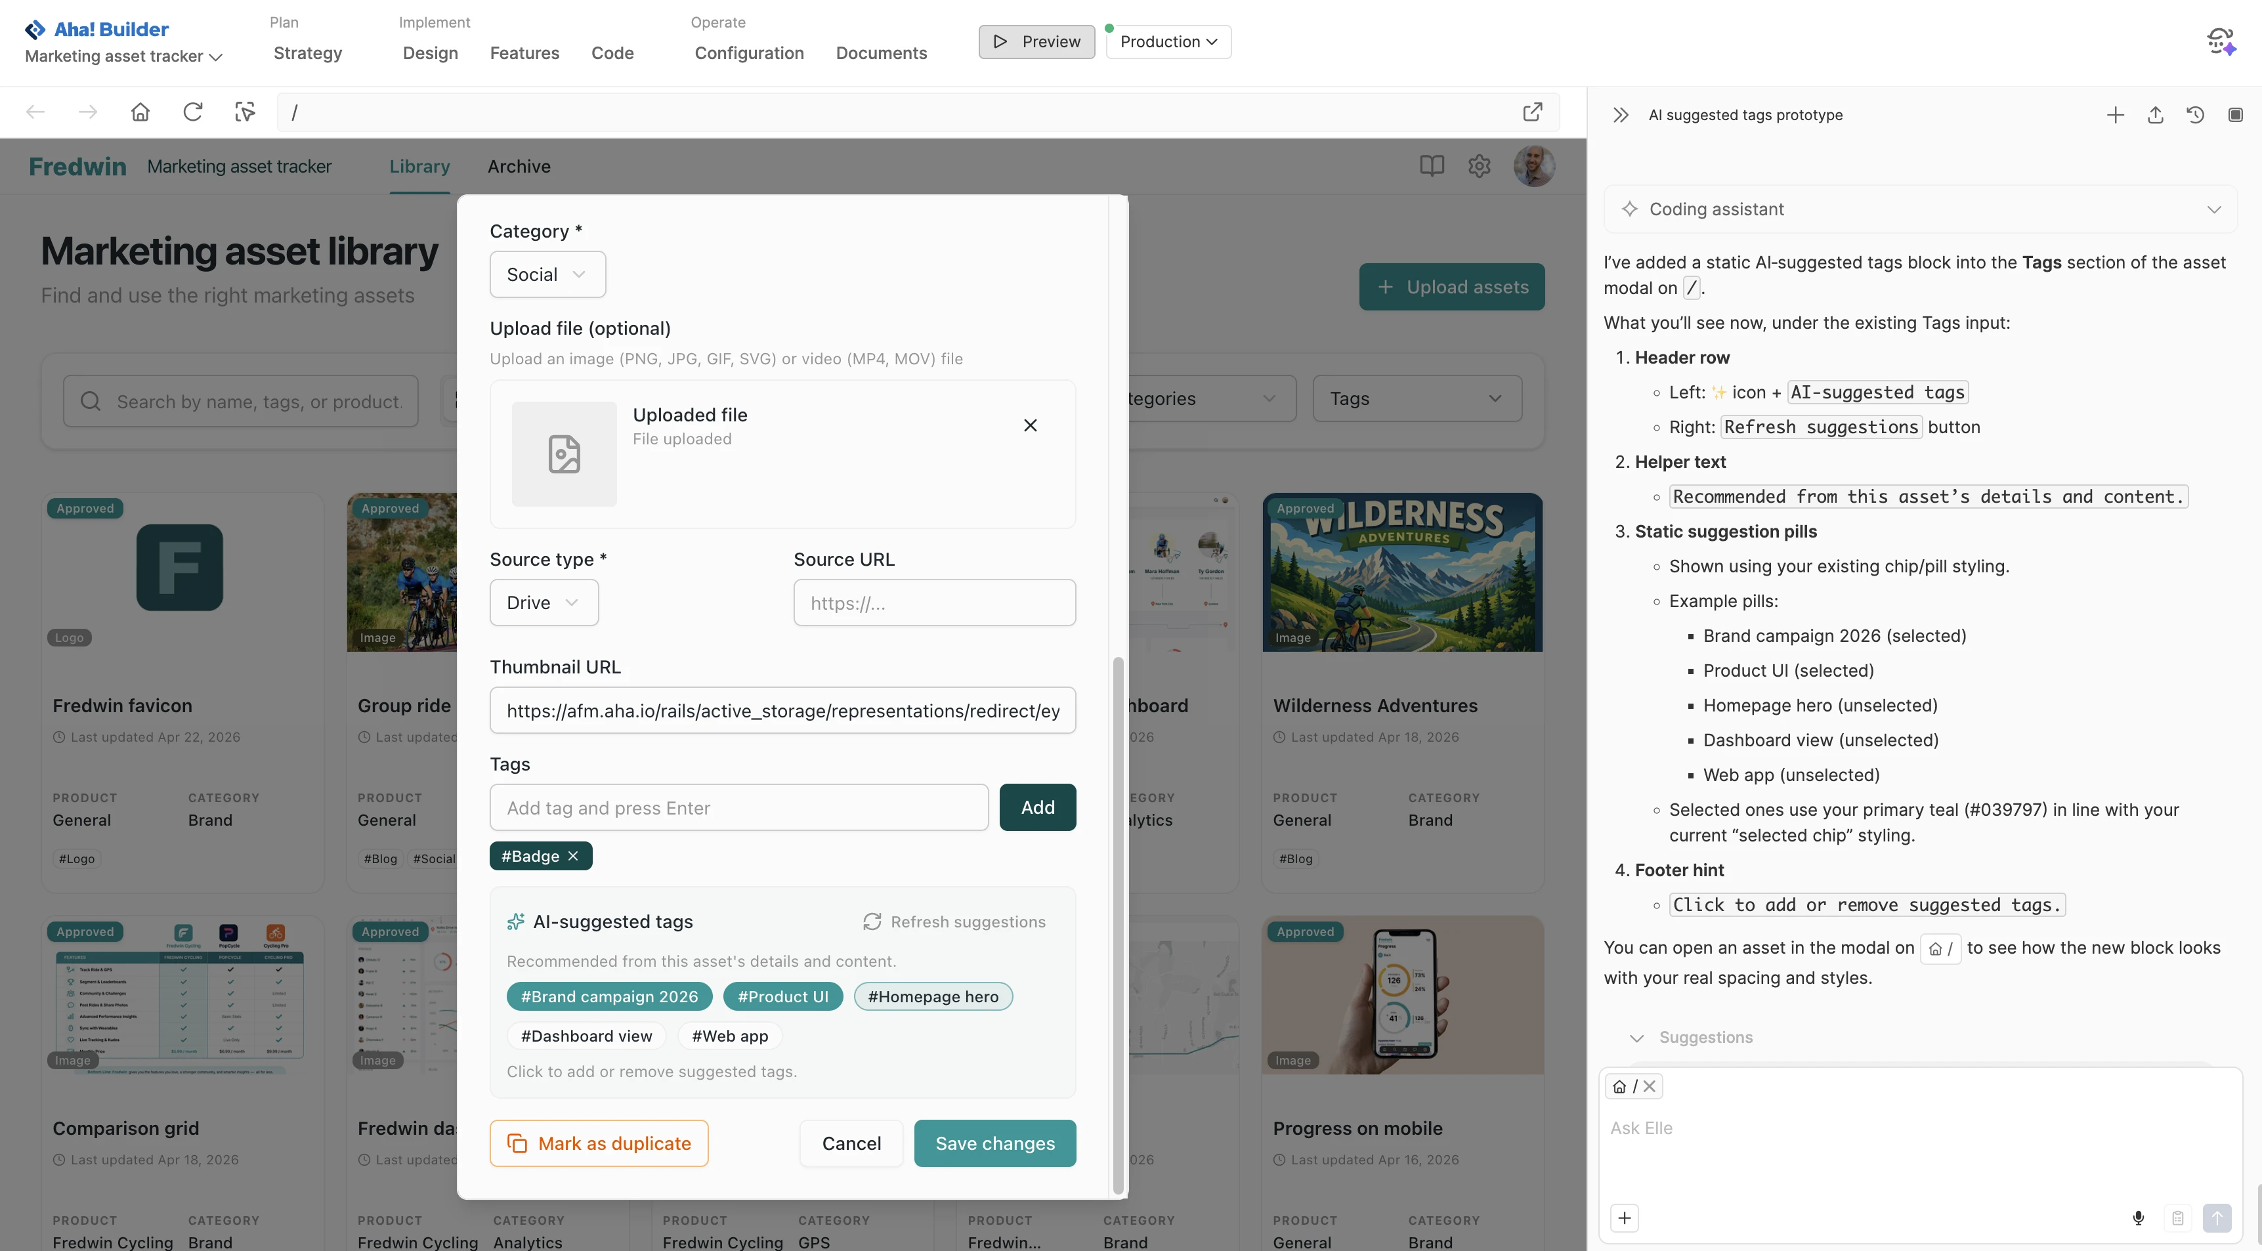This screenshot has width=2262, height=1251.
Task: Reload the prototype preview page
Action: (193, 112)
